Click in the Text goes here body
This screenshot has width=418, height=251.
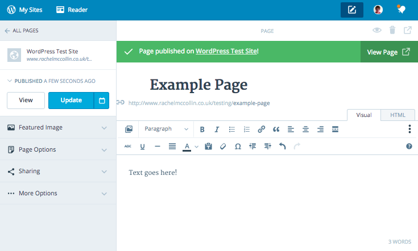coord(153,173)
